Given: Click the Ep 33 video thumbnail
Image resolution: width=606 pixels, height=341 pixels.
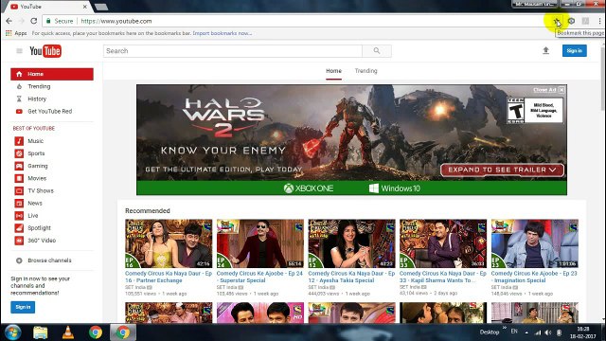Looking at the screenshot, I should [443, 243].
